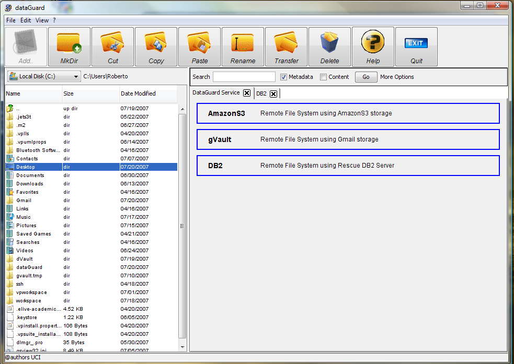Screen dimensions: 514x364
Task: Switch to the DataGuard Service tab
Action: point(216,92)
